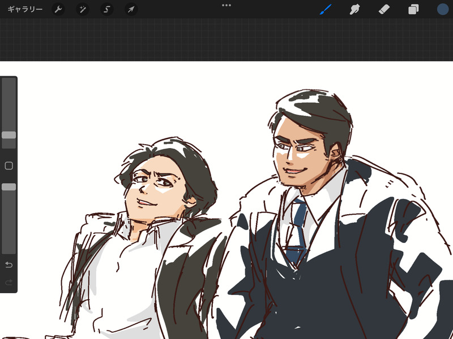Toggle the square Modify button in sidebar

[8, 166]
